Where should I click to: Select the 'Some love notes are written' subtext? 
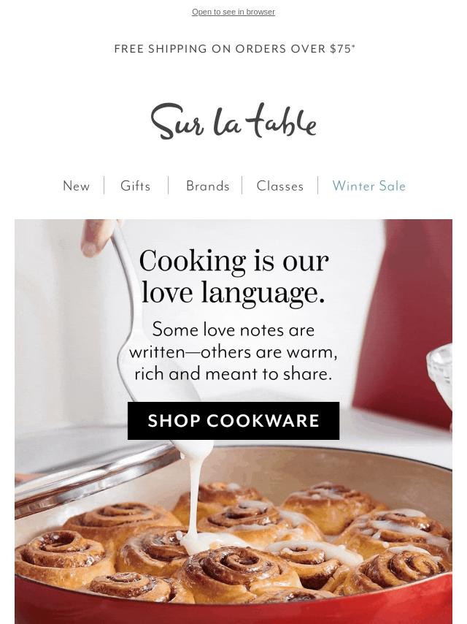(233, 351)
